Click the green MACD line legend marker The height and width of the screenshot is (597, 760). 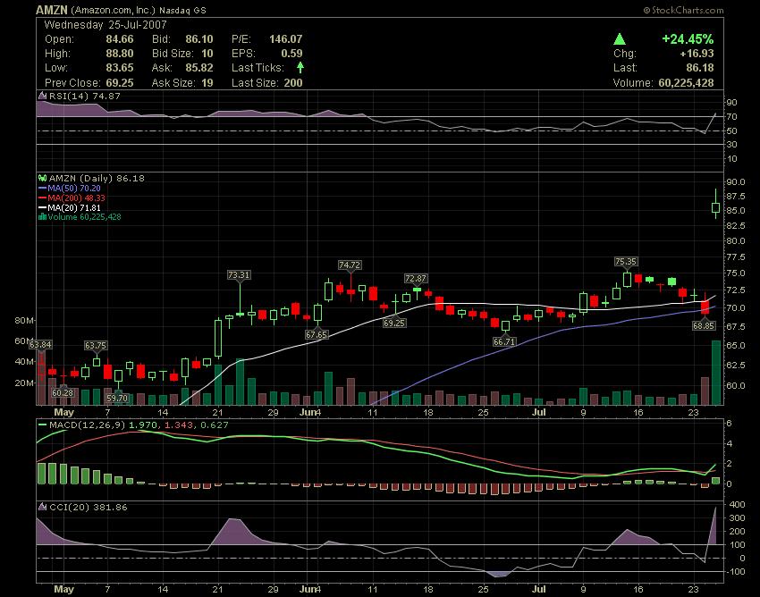43,425
